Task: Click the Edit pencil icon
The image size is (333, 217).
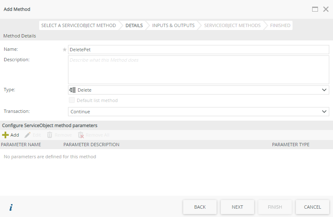Action: pyautogui.click(x=28, y=135)
